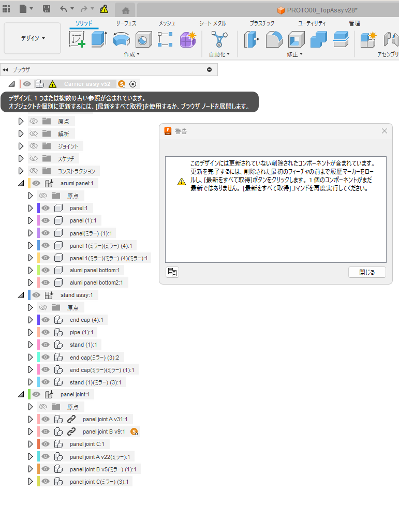This screenshot has height=506, width=399.
Task: Activate Carrier assy v52 radio button
Action: [x=132, y=84]
